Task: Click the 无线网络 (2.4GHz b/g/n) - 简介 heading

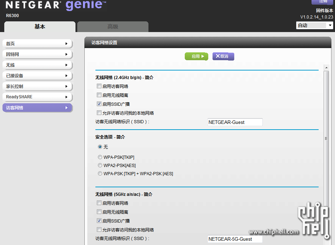Action: tap(124, 77)
